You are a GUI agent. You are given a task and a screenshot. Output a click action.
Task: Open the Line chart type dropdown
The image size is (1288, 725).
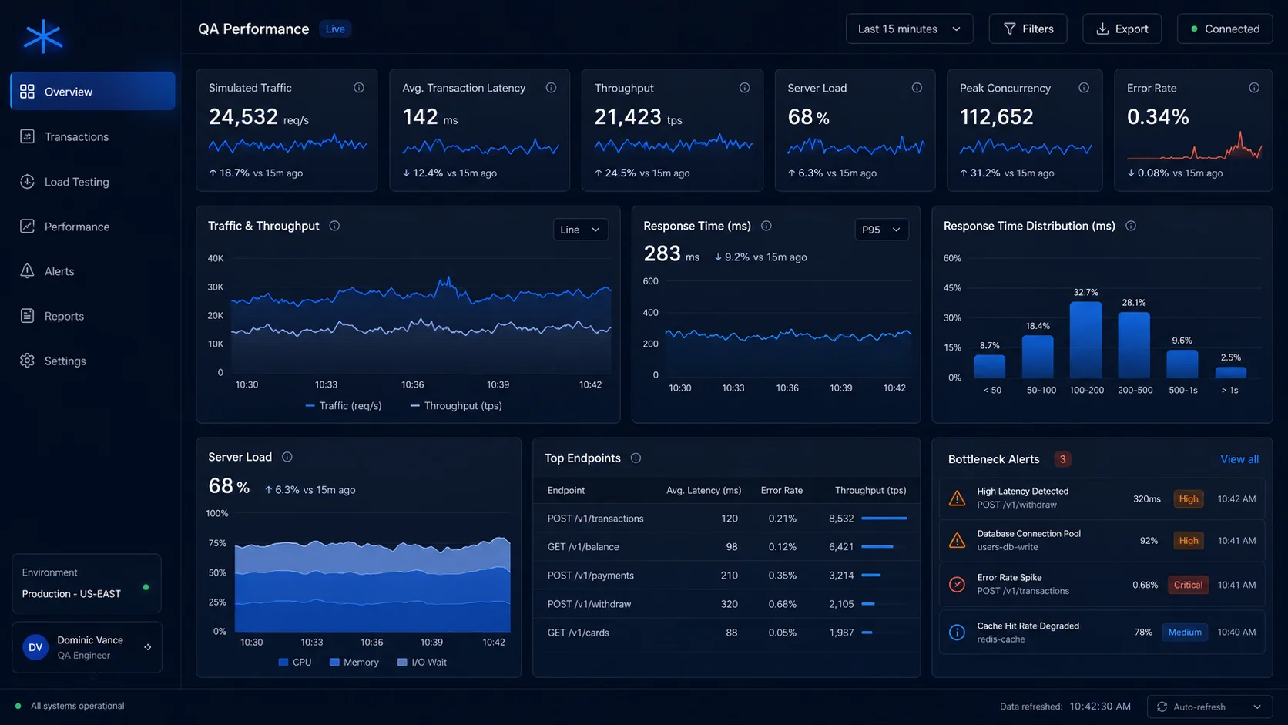point(580,230)
